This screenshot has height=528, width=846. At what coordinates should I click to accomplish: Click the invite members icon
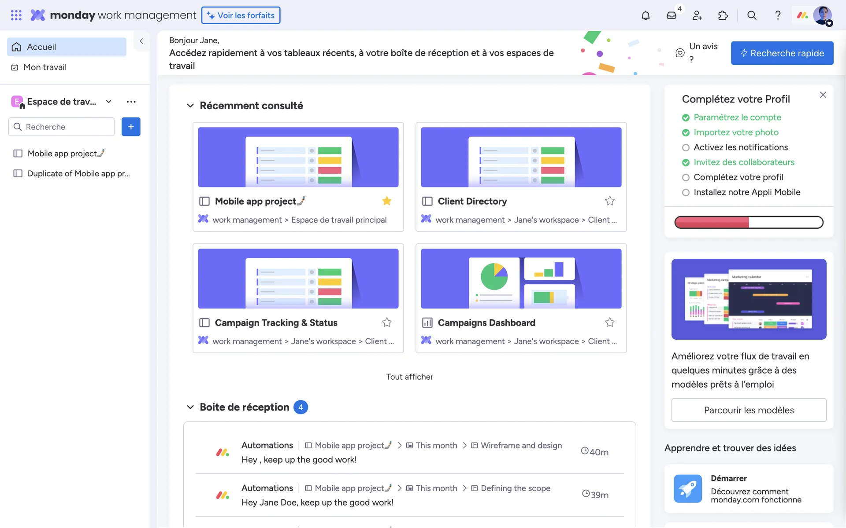pos(697,15)
